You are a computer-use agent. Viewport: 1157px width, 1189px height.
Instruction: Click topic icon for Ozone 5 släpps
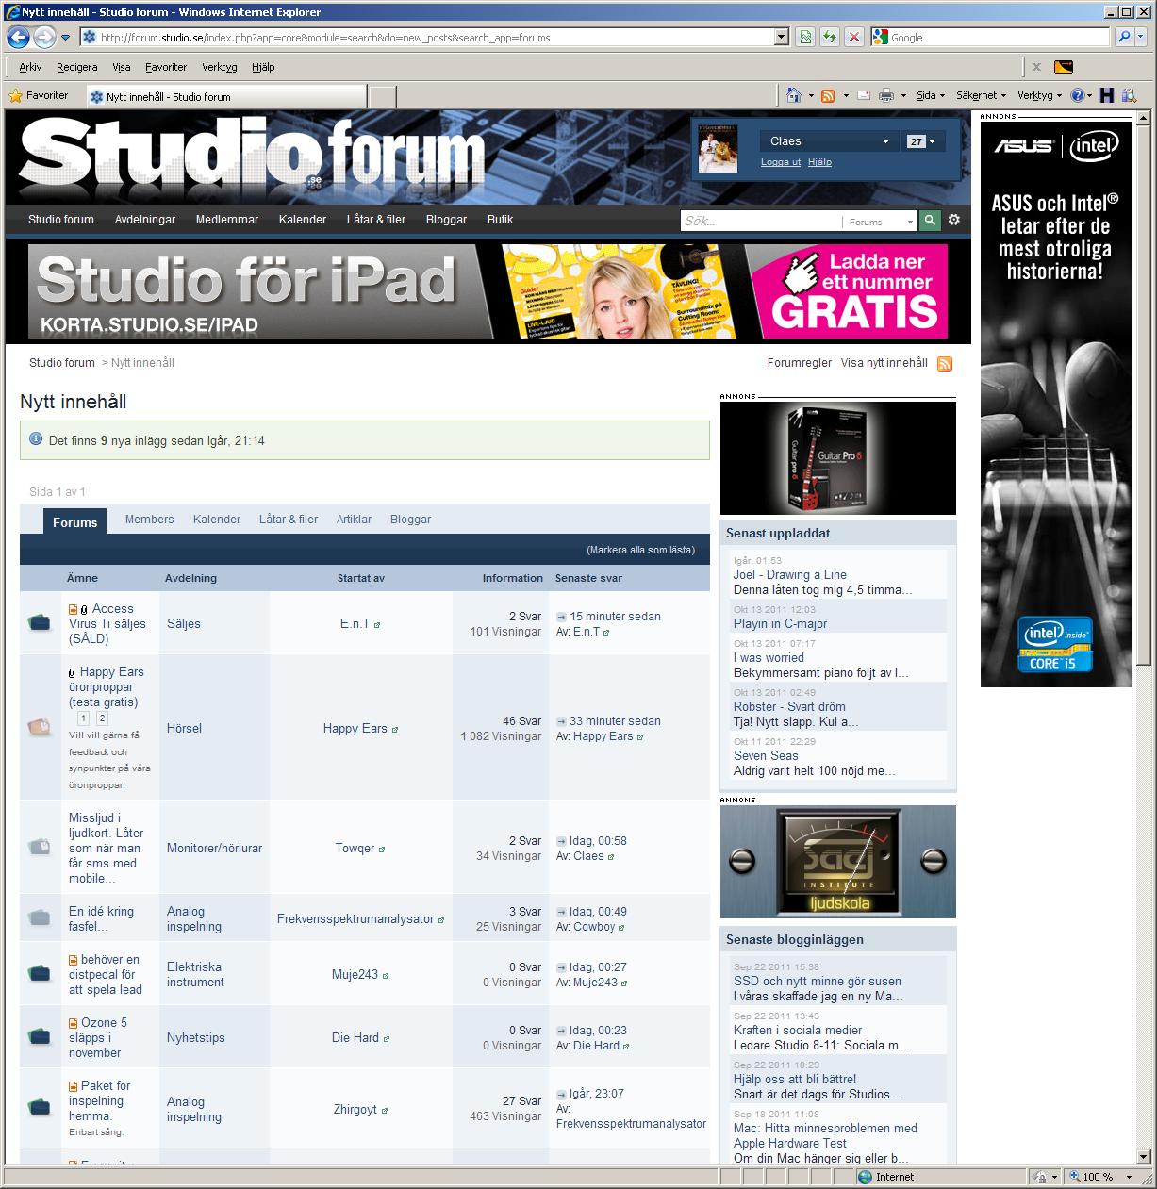[40, 1036]
